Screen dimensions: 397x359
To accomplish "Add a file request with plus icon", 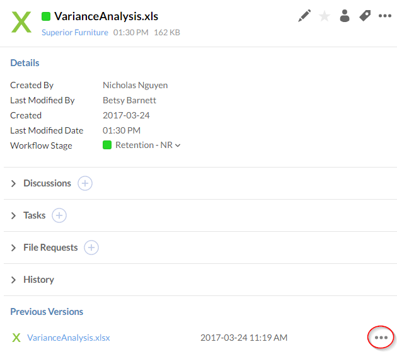I will point(91,248).
